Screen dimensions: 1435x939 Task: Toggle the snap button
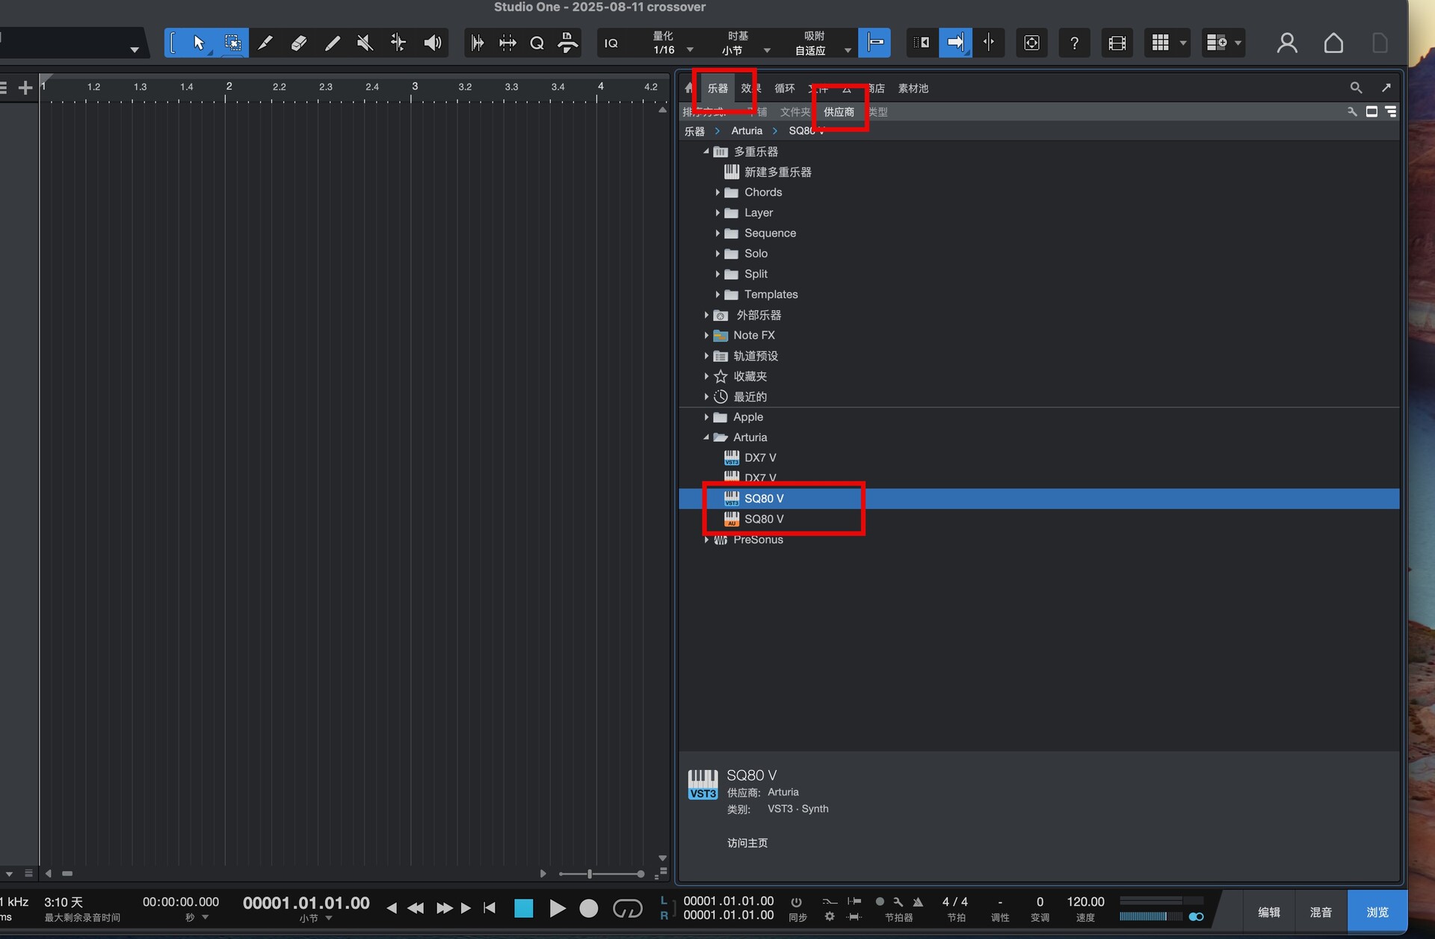[874, 43]
